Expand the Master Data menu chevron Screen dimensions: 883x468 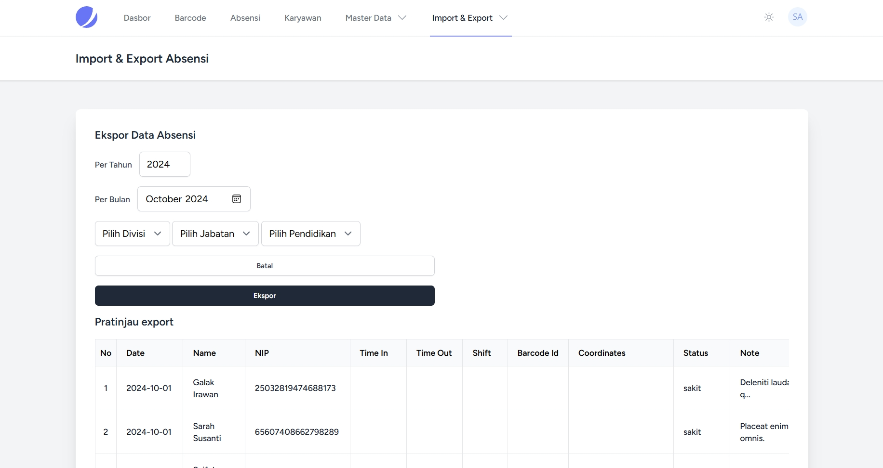coord(402,18)
